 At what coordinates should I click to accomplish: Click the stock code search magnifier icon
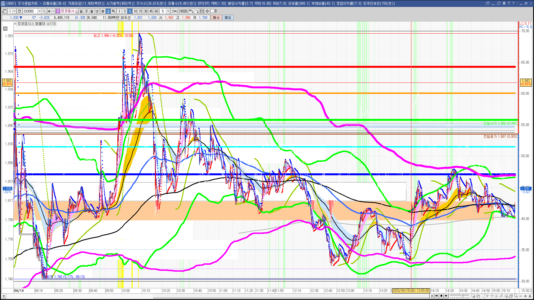coord(44,11)
